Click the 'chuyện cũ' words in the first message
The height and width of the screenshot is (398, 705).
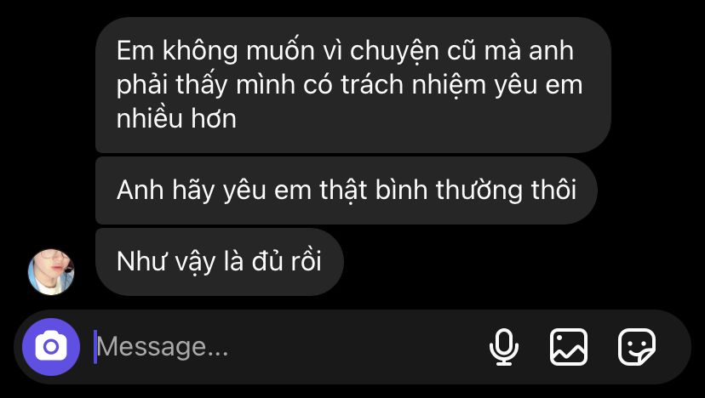point(414,51)
